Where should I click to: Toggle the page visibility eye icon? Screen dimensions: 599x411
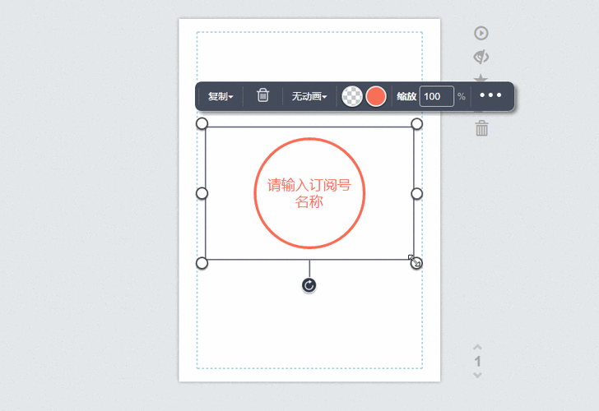coord(481,57)
